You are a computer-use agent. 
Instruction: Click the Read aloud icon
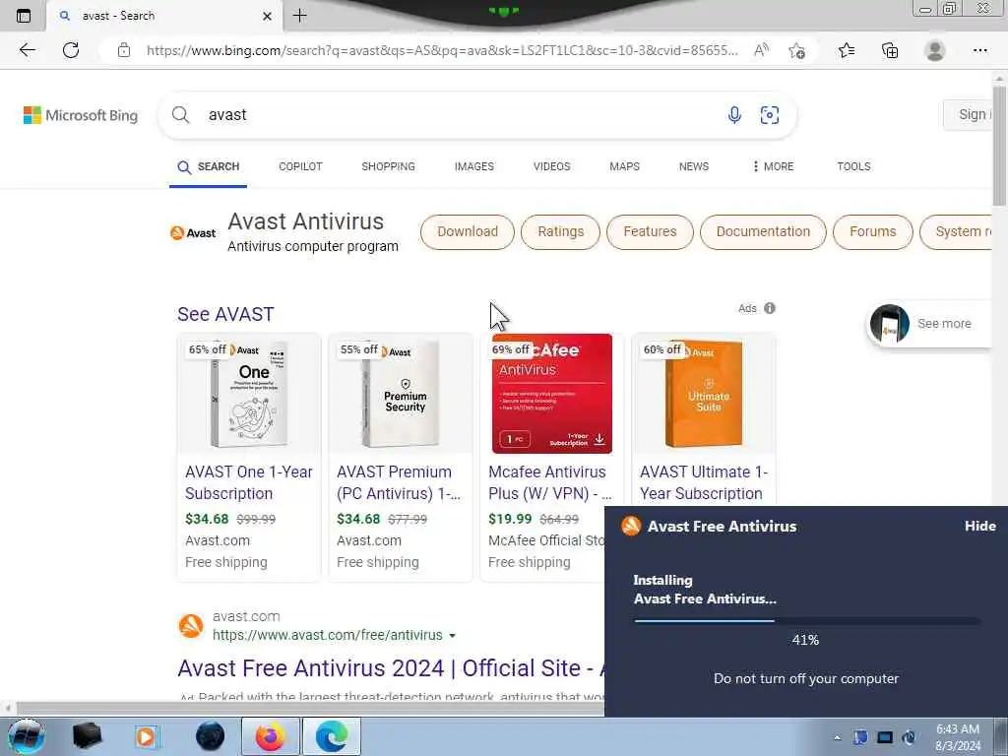click(761, 50)
